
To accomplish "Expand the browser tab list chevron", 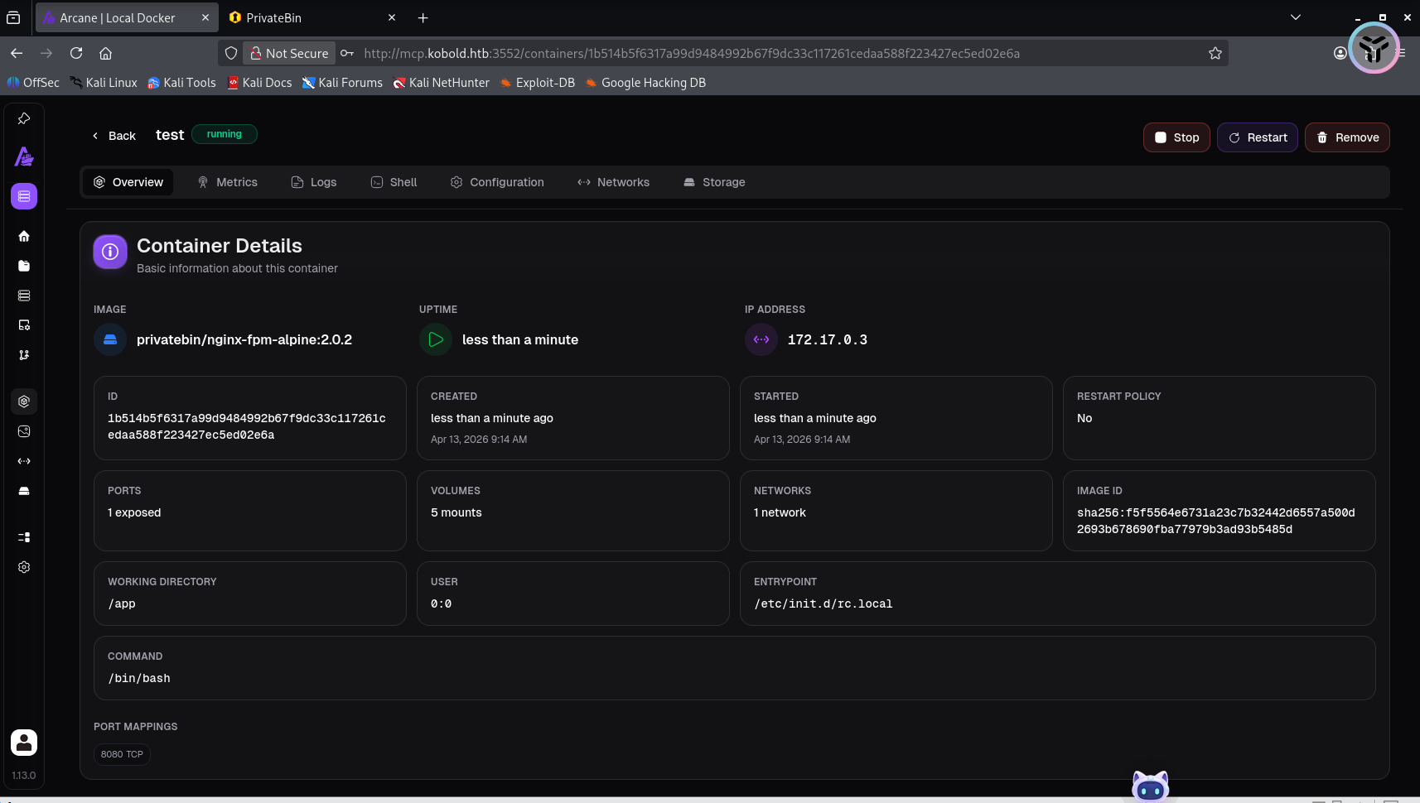I will coord(1296,17).
